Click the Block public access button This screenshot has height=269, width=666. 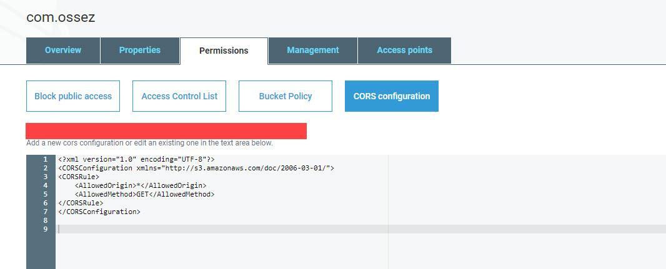tap(73, 96)
